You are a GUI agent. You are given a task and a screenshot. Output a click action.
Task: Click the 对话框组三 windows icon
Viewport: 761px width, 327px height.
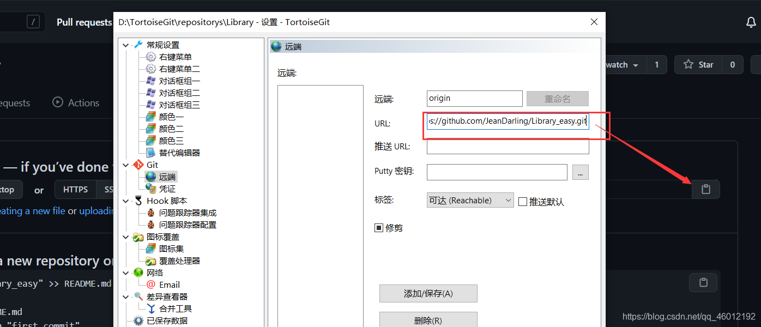coord(150,105)
